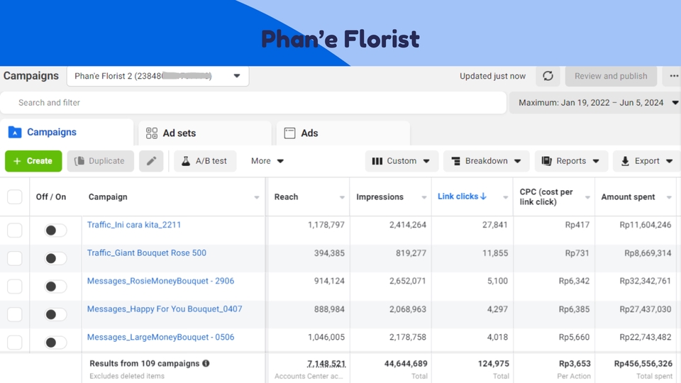681x383 pixels.
Task: Open the Impressions column options arrow
Action: click(x=424, y=197)
